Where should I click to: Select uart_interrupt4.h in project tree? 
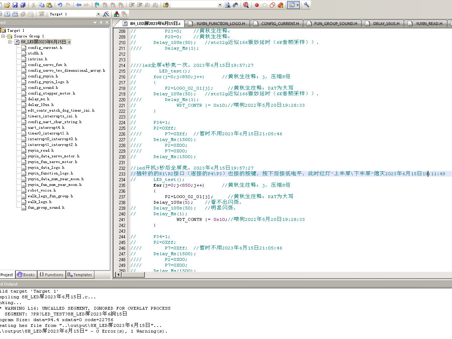tap(46, 127)
